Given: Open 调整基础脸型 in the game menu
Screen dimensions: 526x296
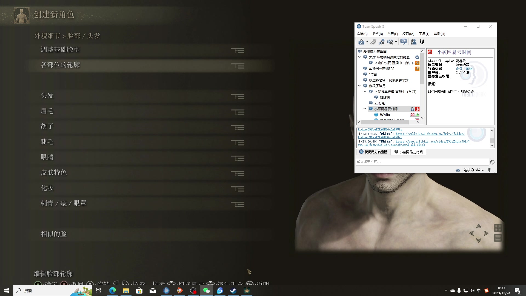Looking at the screenshot, I should tap(142, 50).
